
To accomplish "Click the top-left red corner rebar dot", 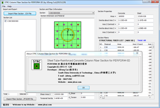I will pos(57,24).
